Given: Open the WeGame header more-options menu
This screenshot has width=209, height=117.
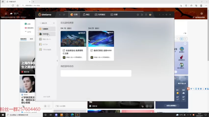Looking at the screenshot, I should tap(160, 15).
